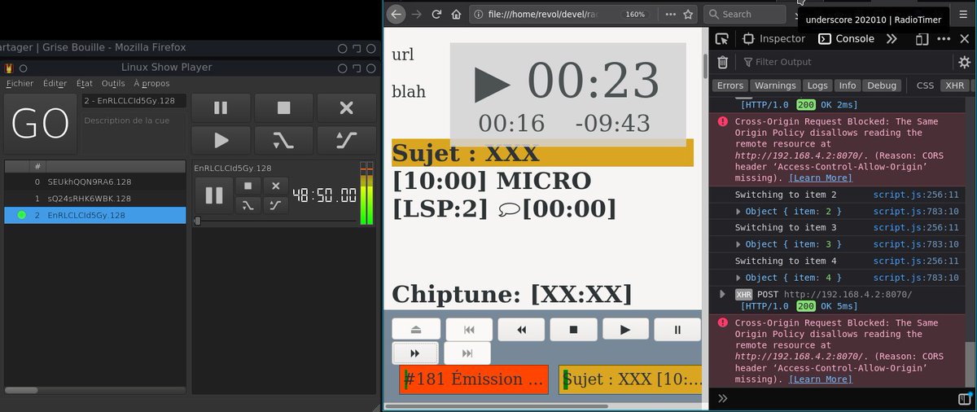The width and height of the screenshot is (977, 412).
Task: Reset the 160% zoom indicator
Action: click(x=635, y=15)
